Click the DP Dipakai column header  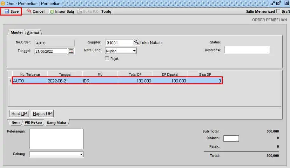coord(170,74)
